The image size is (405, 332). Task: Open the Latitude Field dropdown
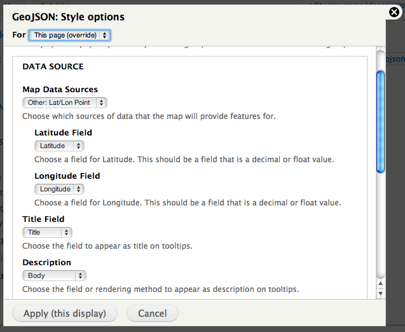tap(59, 146)
